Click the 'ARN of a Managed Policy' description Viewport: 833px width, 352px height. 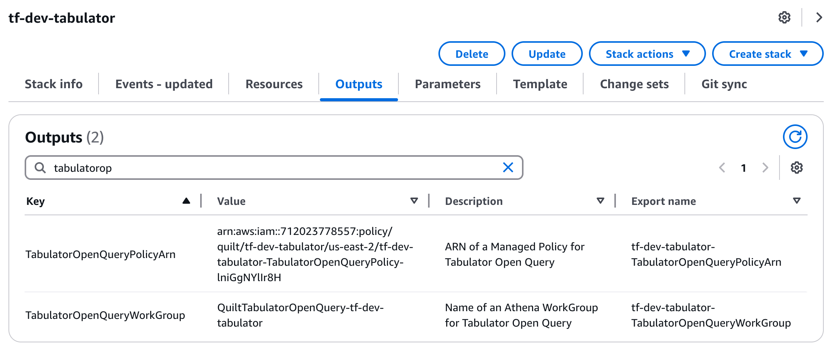coord(515,254)
